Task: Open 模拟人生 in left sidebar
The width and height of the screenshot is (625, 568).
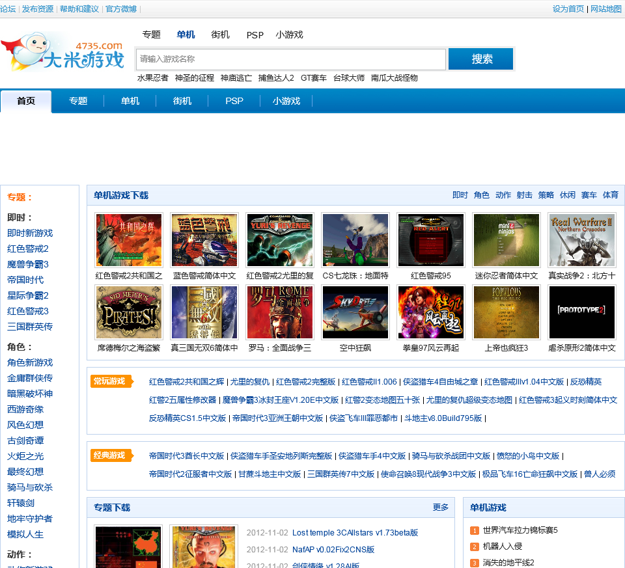Action: (x=25, y=534)
